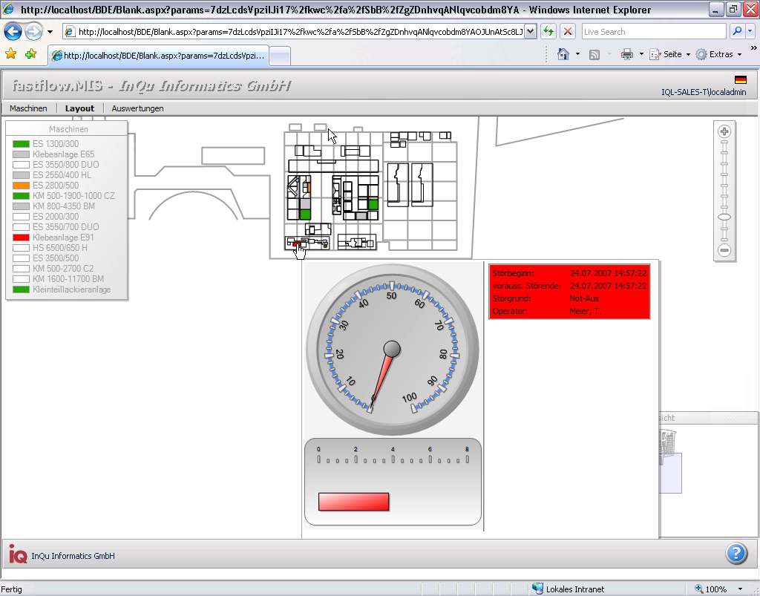Open the Maschinen menu item
The height and width of the screenshot is (596, 760).
click(x=28, y=108)
